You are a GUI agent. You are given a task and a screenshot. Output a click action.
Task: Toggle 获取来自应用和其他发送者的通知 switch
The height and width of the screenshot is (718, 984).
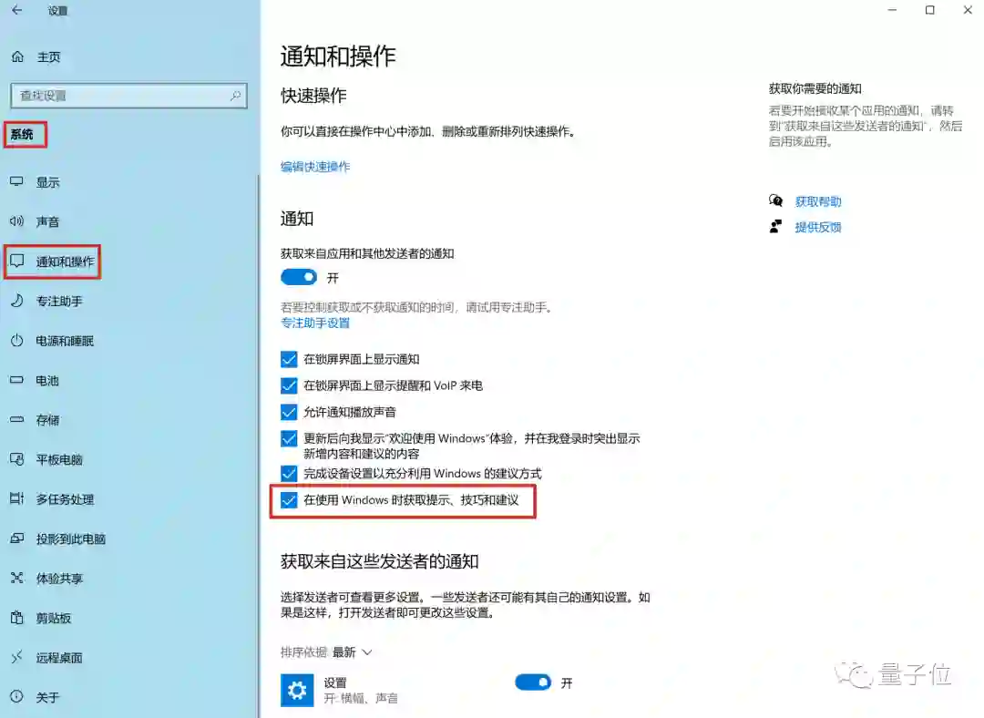click(x=299, y=277)
